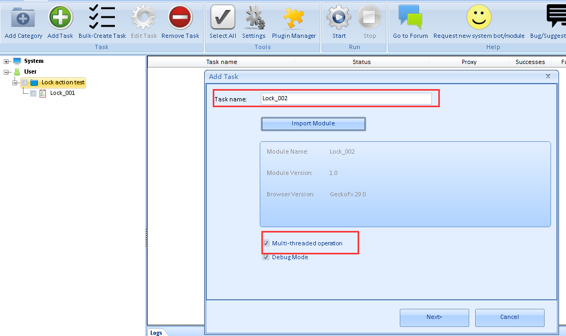Screen dimensions: 566x336
Task: Expand the System tree node
Action: pyautogui.click(x=6, y=61)
